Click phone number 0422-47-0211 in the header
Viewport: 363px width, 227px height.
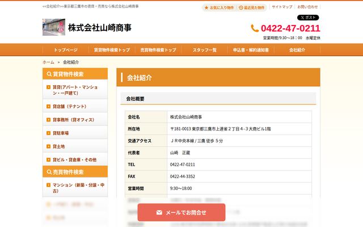[x=290, y=28]
